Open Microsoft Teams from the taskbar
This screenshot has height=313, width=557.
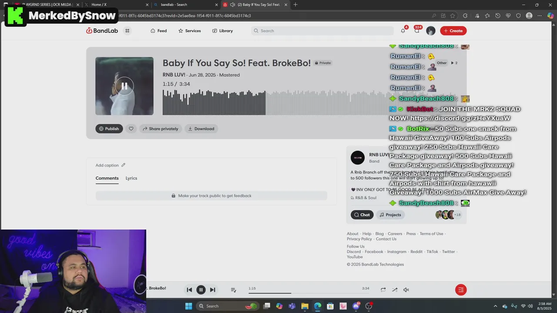(x=292, y=306)
